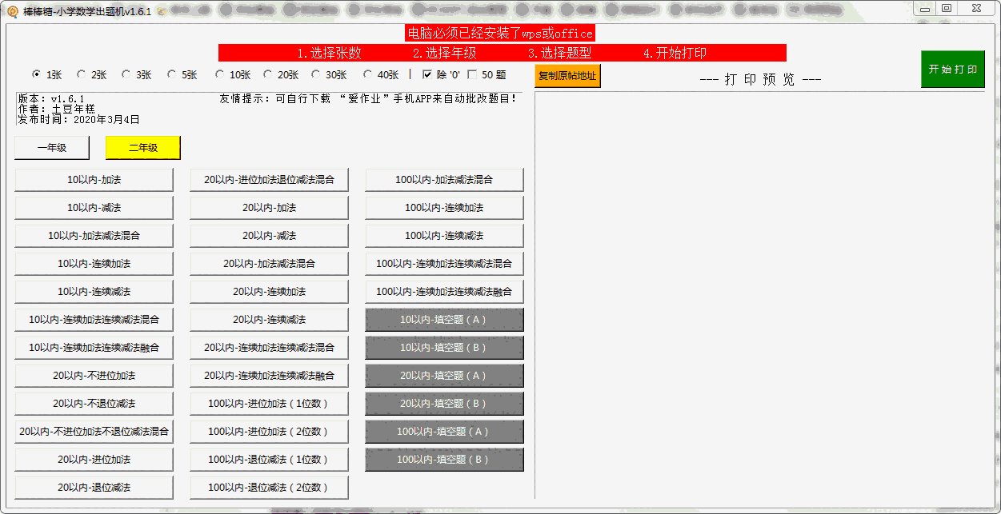Enable the 50题 checkbox
The height and width of the screenshot is (514, 1001).
click(474, 74)
